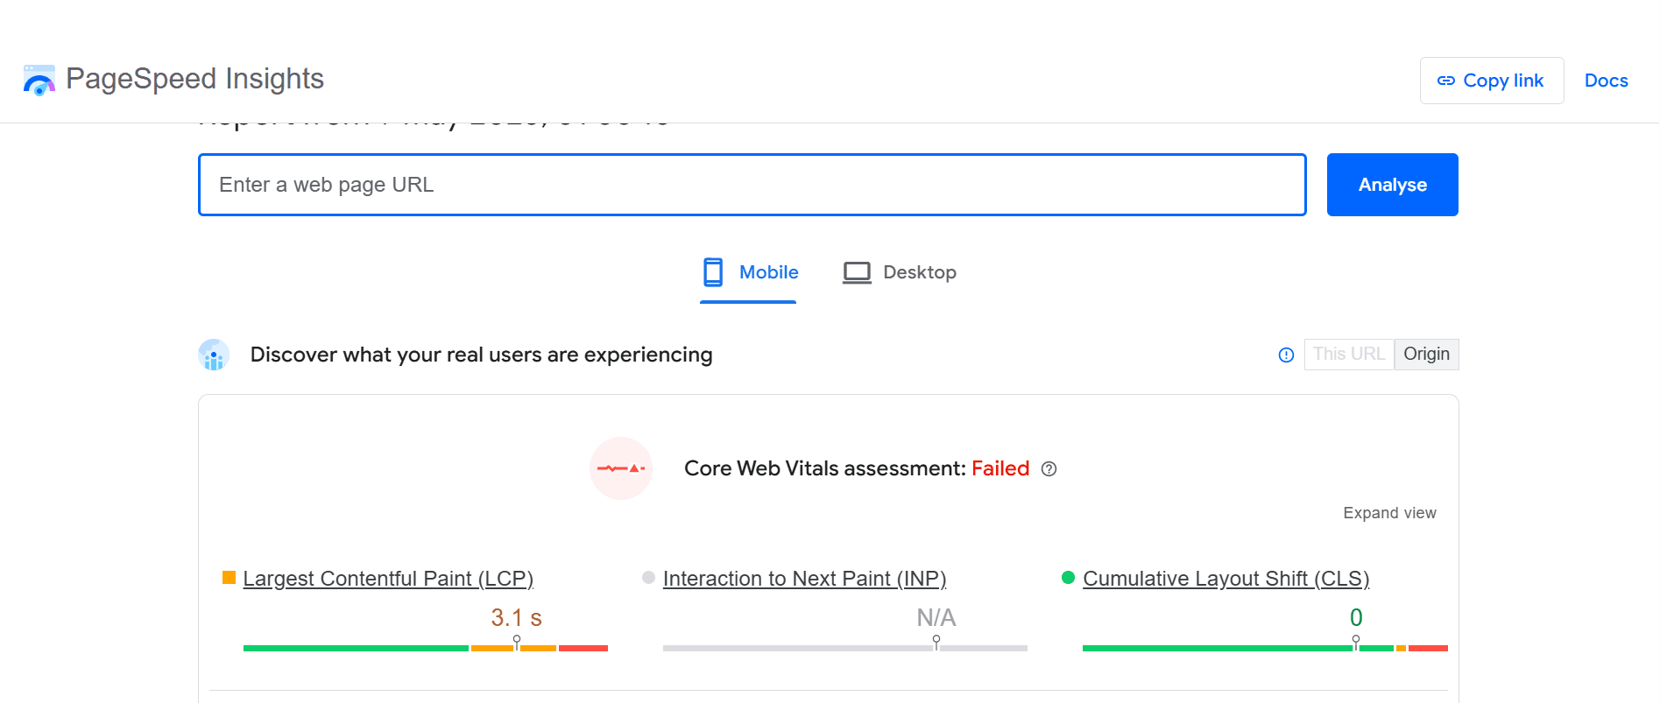The height and width of the screenshot is (703, 1660).
Task: Click the PageSpeed Insights logo icon
Action: point(39,80)
